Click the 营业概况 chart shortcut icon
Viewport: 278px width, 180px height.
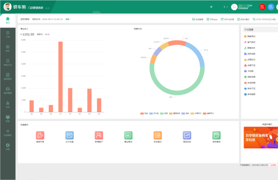click(x=128, y=135)
